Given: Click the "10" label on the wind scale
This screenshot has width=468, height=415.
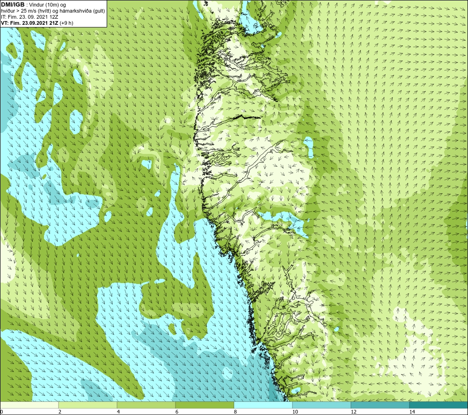Looking at the screenshot, I should 295,412.
